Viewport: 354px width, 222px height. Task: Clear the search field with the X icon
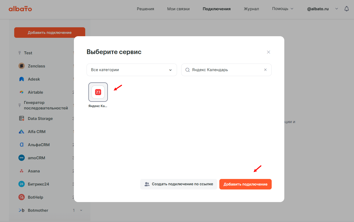click(265, 70)
